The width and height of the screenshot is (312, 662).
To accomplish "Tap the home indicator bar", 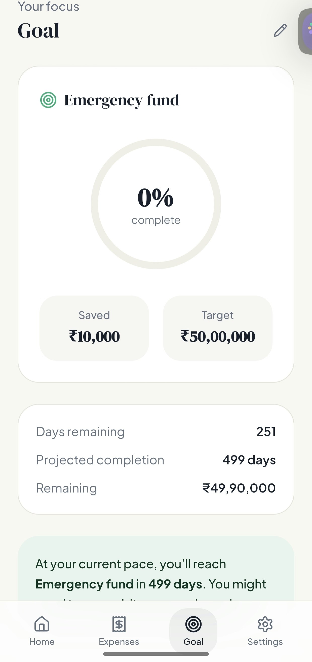I will (156, 654).
